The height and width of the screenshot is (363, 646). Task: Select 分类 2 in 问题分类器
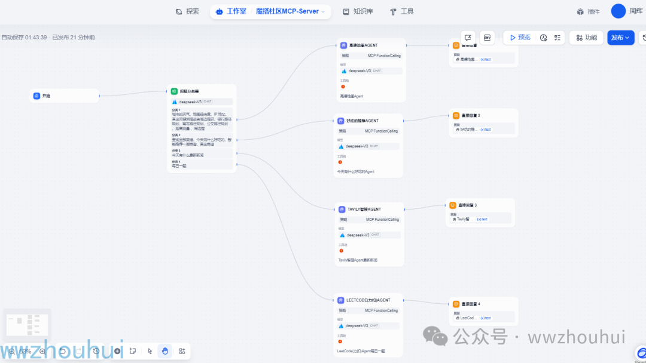[202, 140]
